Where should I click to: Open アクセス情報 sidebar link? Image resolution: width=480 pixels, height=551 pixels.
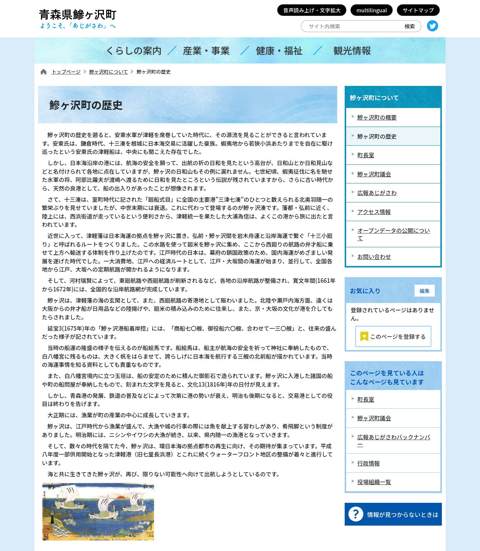click(374, 212)
